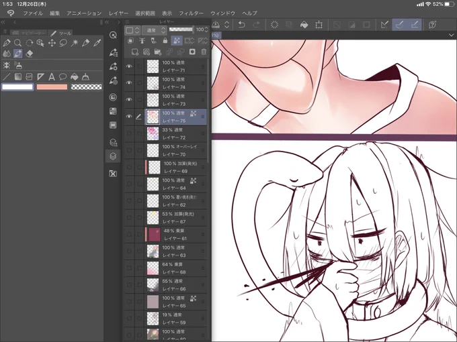Select the Text tool
This screenshot has width=457, height=342.
point(52,76)
